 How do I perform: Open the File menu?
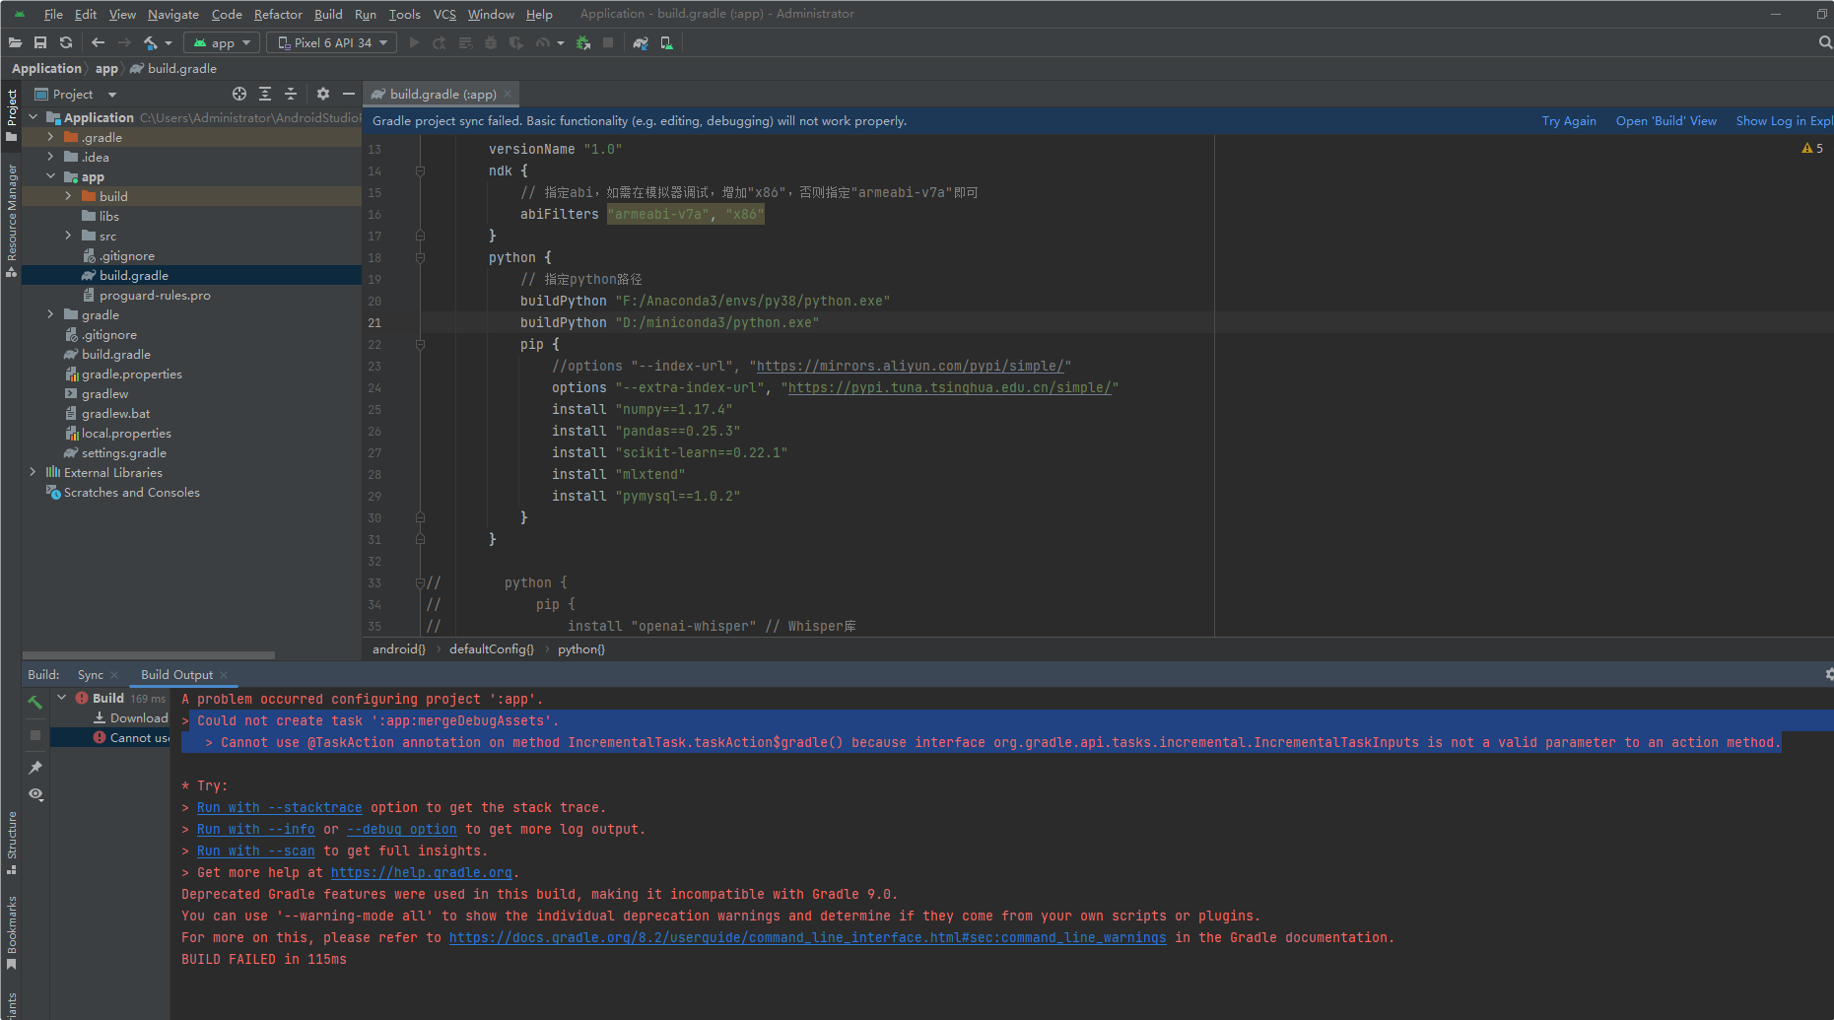53,14
